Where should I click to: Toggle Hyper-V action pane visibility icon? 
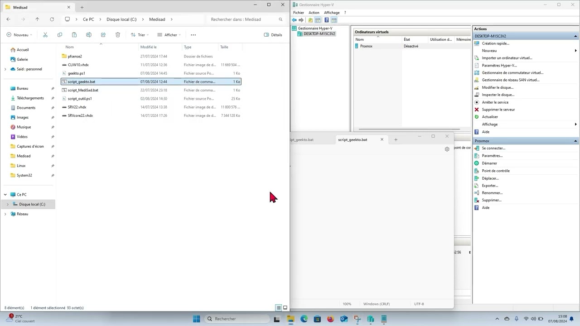[334, 20]
